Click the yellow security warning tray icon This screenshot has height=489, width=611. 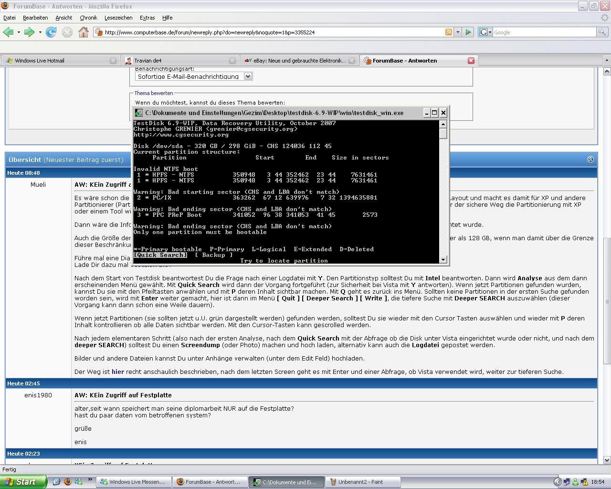(x=583, y=482)
